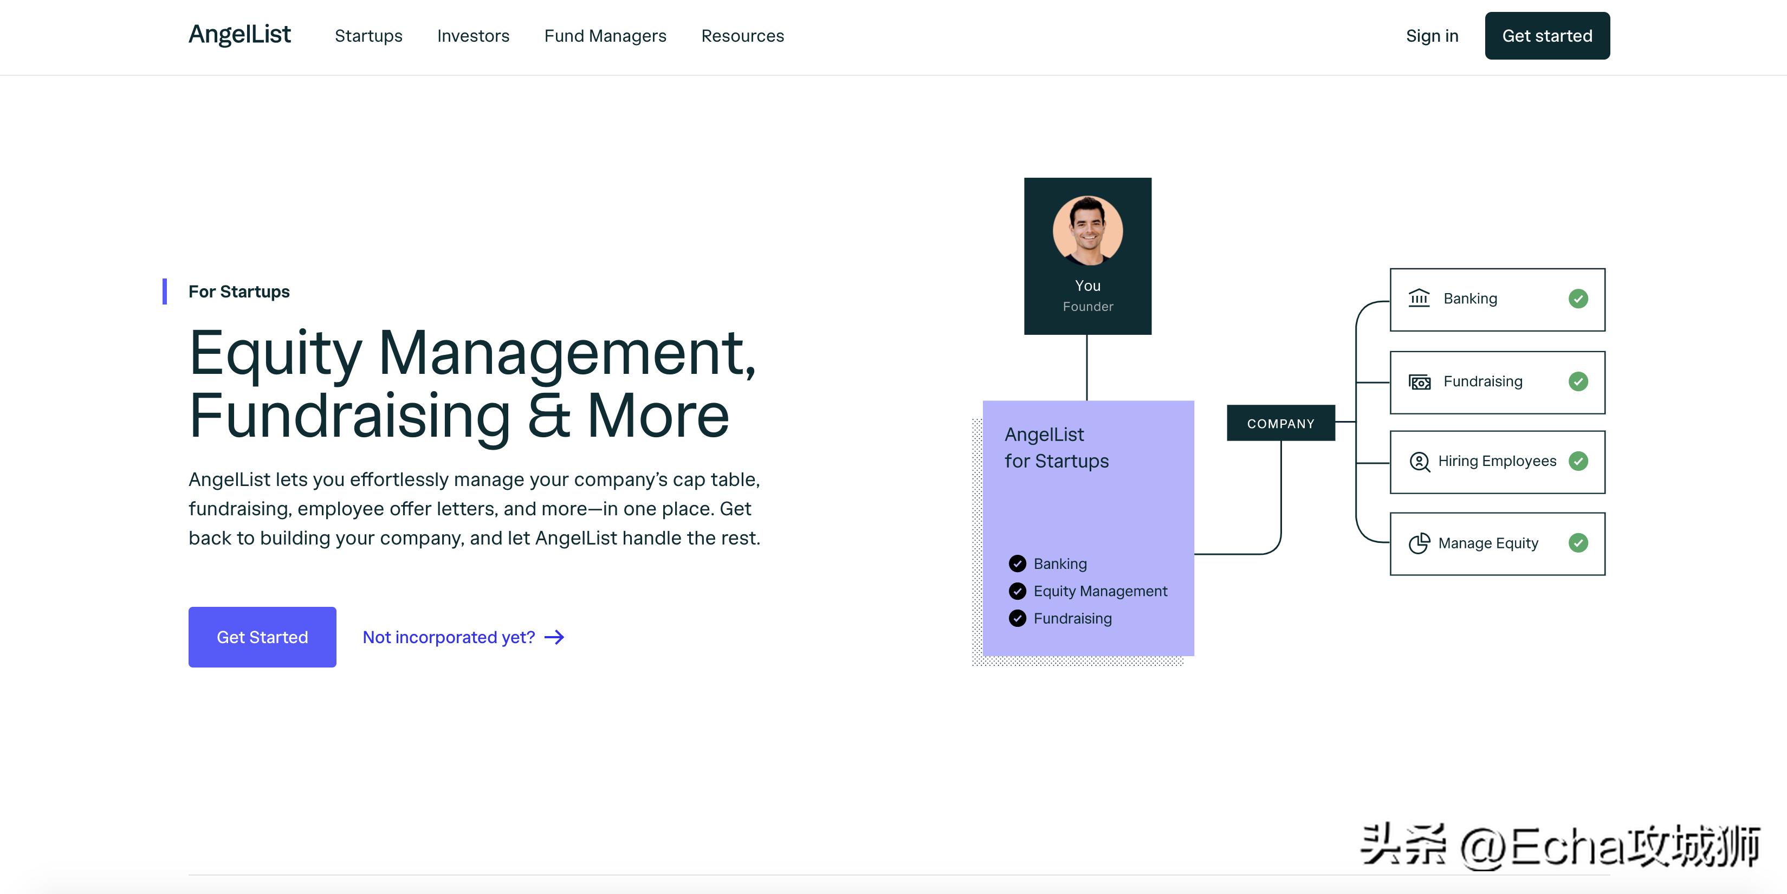This screenshot has width=1787, height=894.
Task: Open the Startups navigation menu
Action: click(368, 36)
